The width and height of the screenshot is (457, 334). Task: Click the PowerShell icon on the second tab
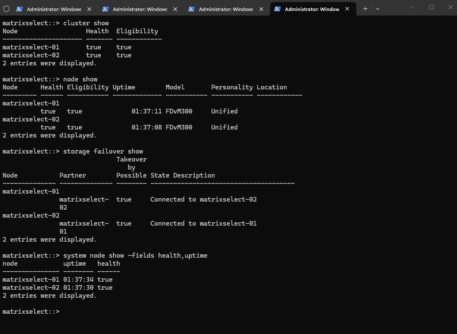105,9
